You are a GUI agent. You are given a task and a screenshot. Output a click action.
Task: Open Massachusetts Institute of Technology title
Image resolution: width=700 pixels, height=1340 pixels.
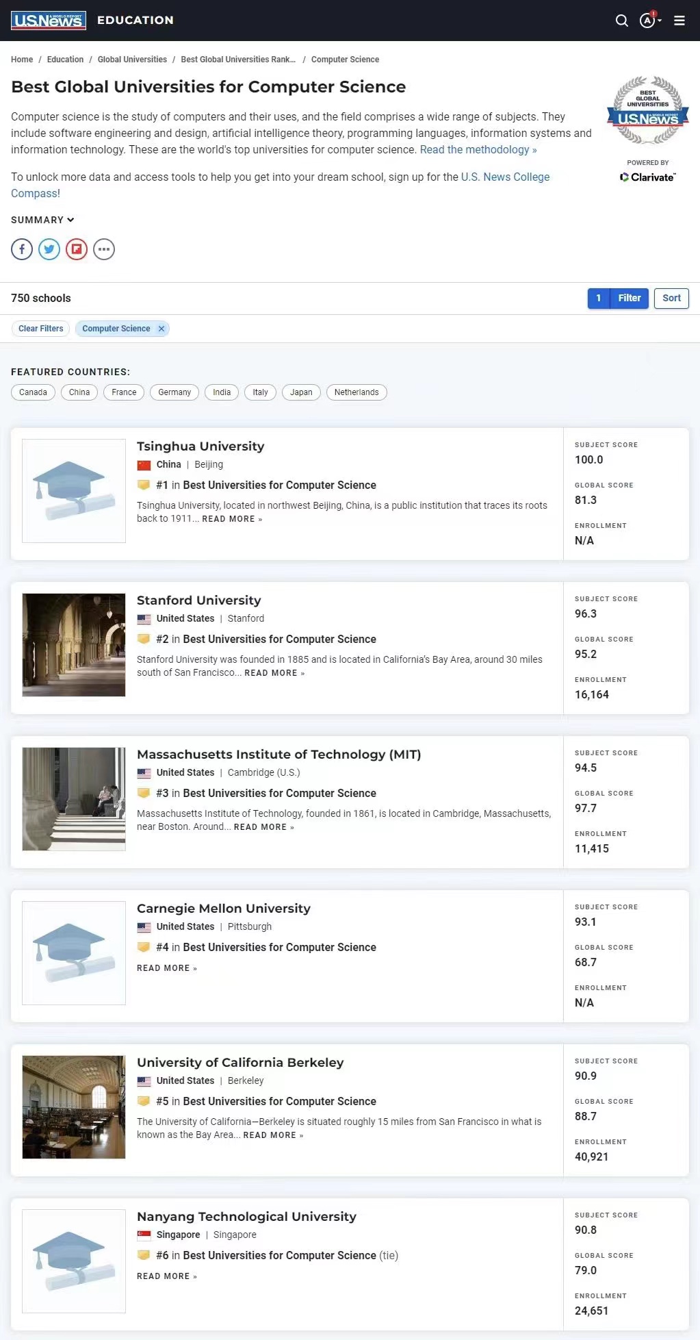tap(279, 755)
